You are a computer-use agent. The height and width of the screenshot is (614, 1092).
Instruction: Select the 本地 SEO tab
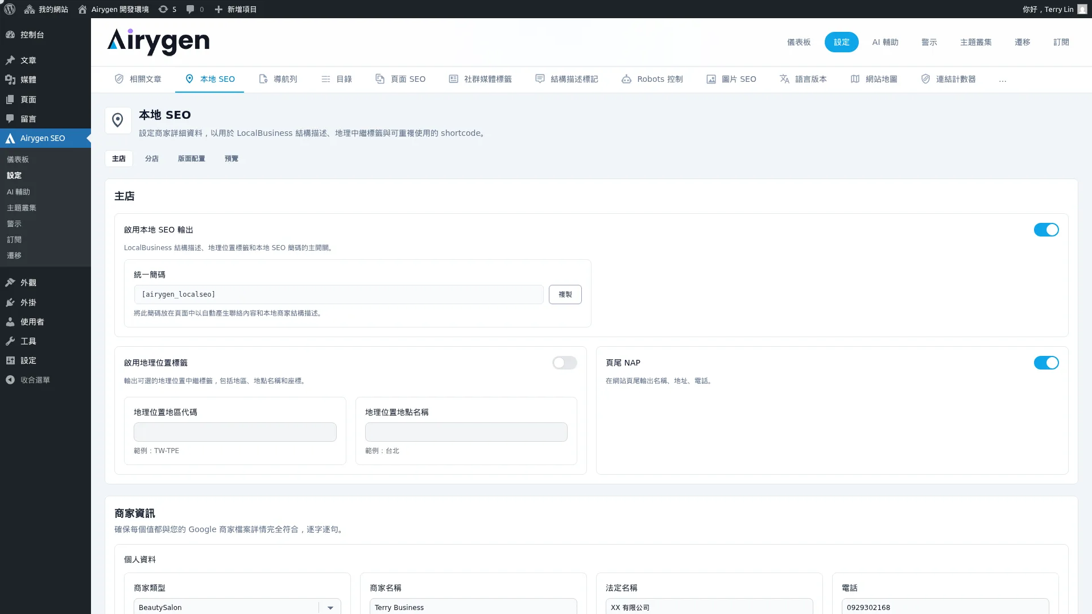(209, 79)
